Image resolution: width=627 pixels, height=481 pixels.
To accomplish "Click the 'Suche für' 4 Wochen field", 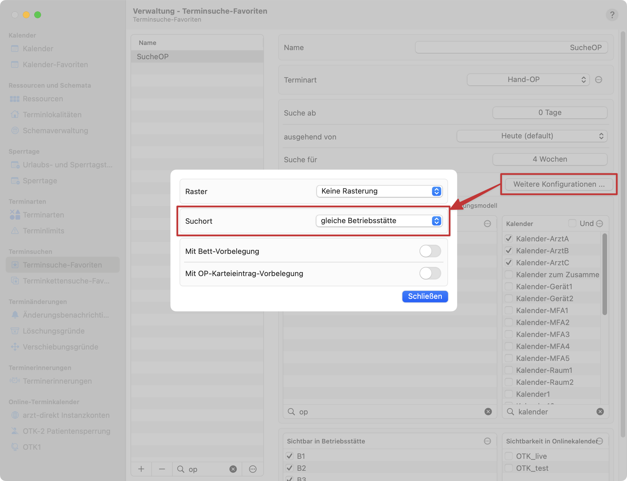I will [x=549, y=159].
